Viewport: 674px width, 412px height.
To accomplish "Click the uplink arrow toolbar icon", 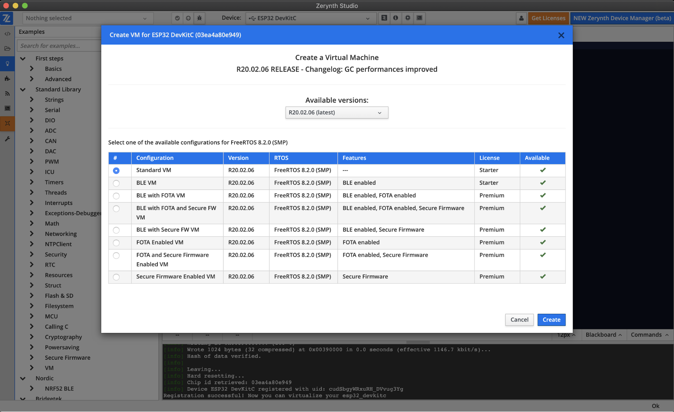I will point(188,18).
